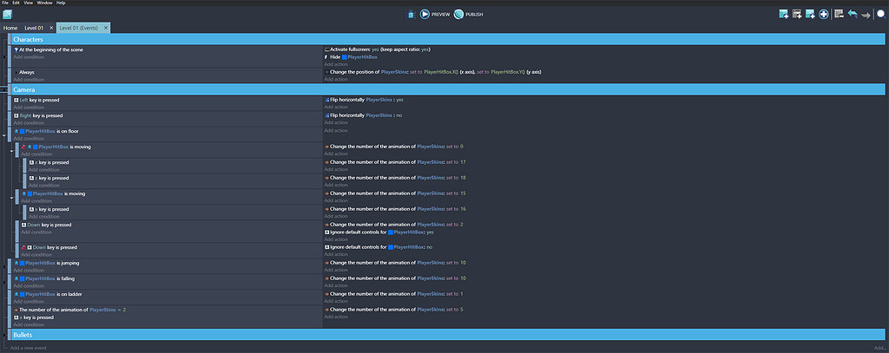Viewport: 889px width, 353px height.
Task: Click 'PlayerHitBox is jumping' condition
Action: (47, 263)
